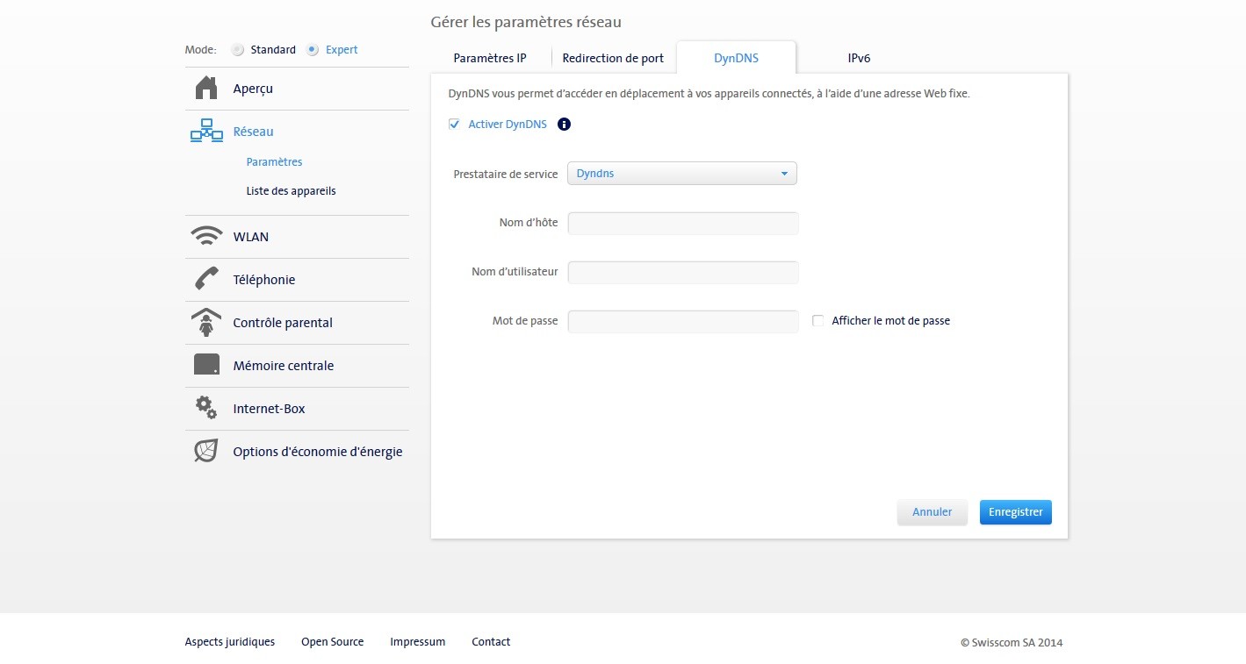The width and height of the screenshot is (1246, 664).
Task: Switch to the Redirection de port tab
Action: (613, 59)
